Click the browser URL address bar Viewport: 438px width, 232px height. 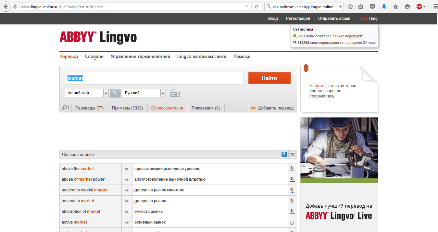131,6
